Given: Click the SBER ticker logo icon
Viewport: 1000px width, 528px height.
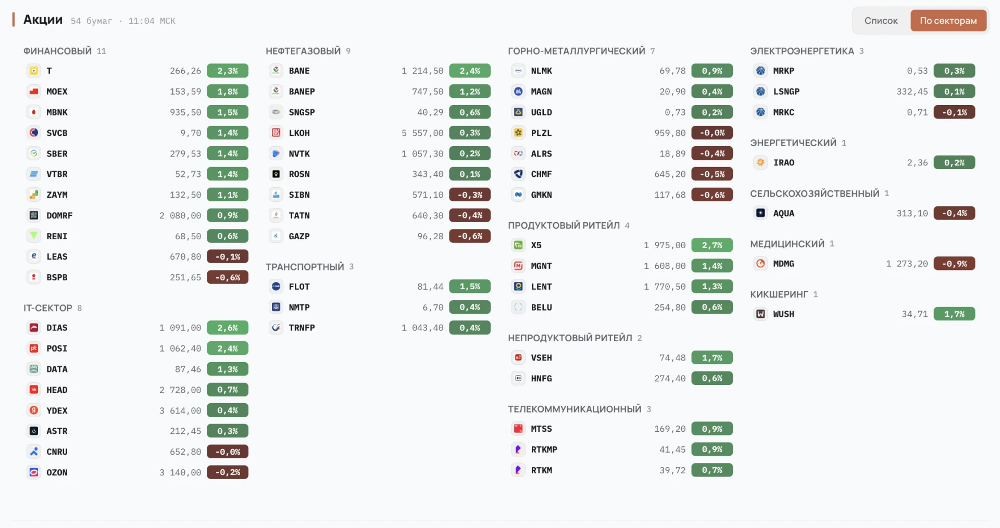Looking at the screenshot, I should click(x=34, y=153).
